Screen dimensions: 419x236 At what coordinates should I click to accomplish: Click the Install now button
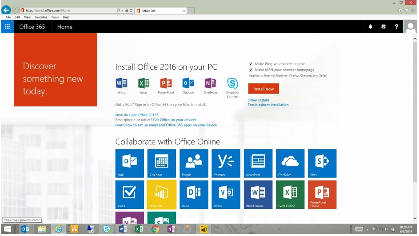click(x=263, y=89)
